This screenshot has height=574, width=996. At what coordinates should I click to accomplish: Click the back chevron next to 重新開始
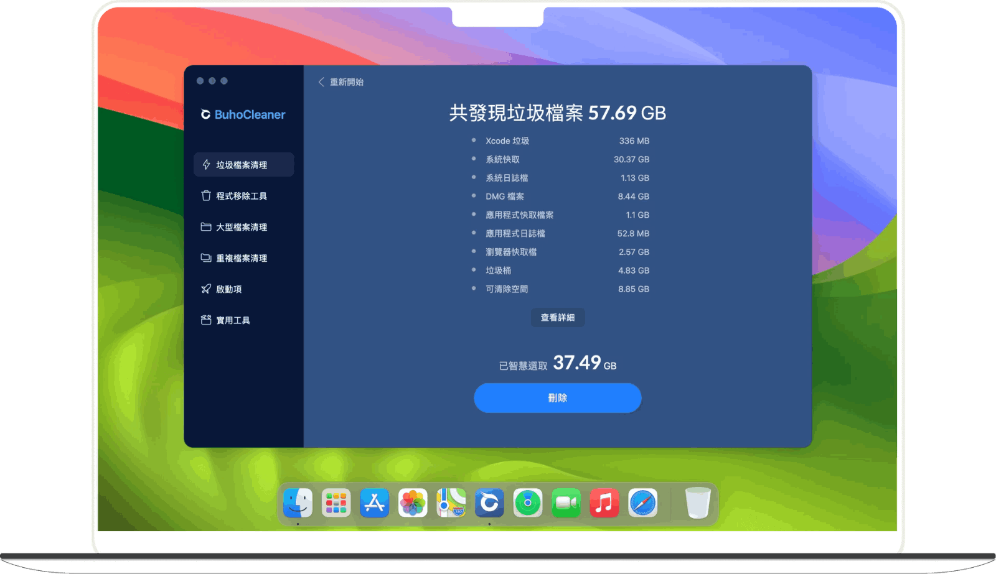click(x=321, y=81)
